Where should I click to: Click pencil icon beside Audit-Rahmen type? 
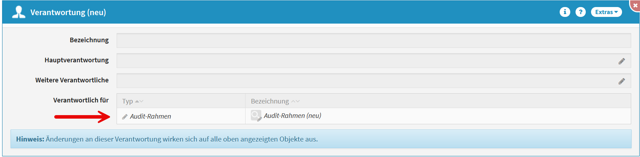tap(125, 117)
